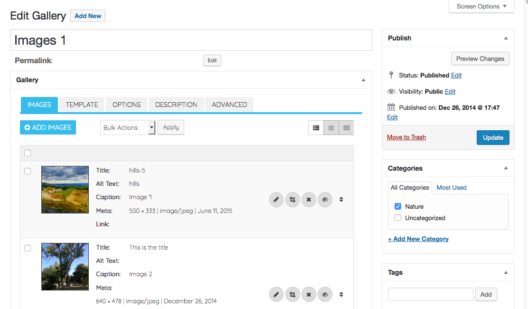Remove the hills-5 image with X icon
Viewport: 528px width, 309px height.
click(309, 200)
